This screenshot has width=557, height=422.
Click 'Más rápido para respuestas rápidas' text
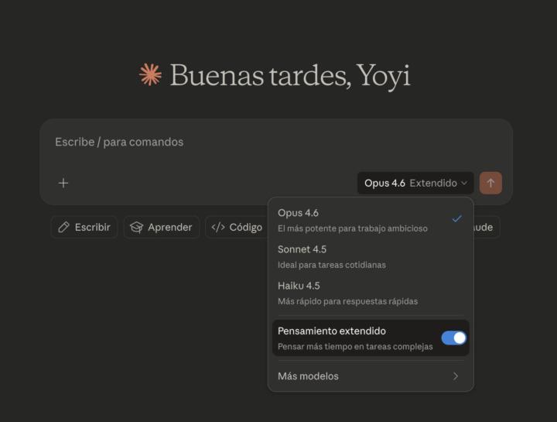[x=348, y=301]
